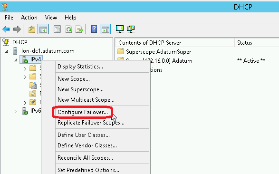Collapse the IPv4 tree node

[16, 60]
